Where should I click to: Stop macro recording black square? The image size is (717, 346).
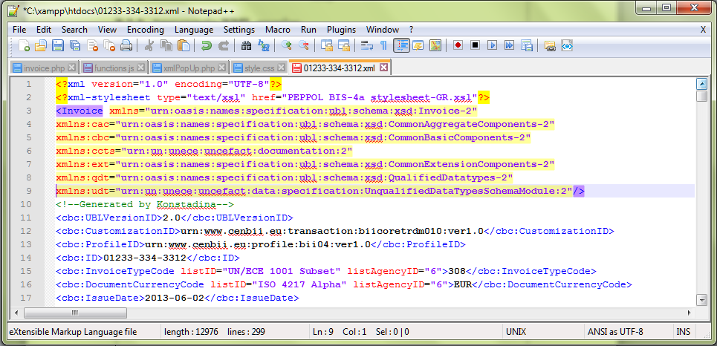pyautogui.click(x=475, y=46)
